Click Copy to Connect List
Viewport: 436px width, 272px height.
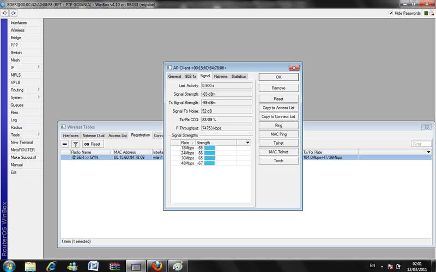click(278, 116)
